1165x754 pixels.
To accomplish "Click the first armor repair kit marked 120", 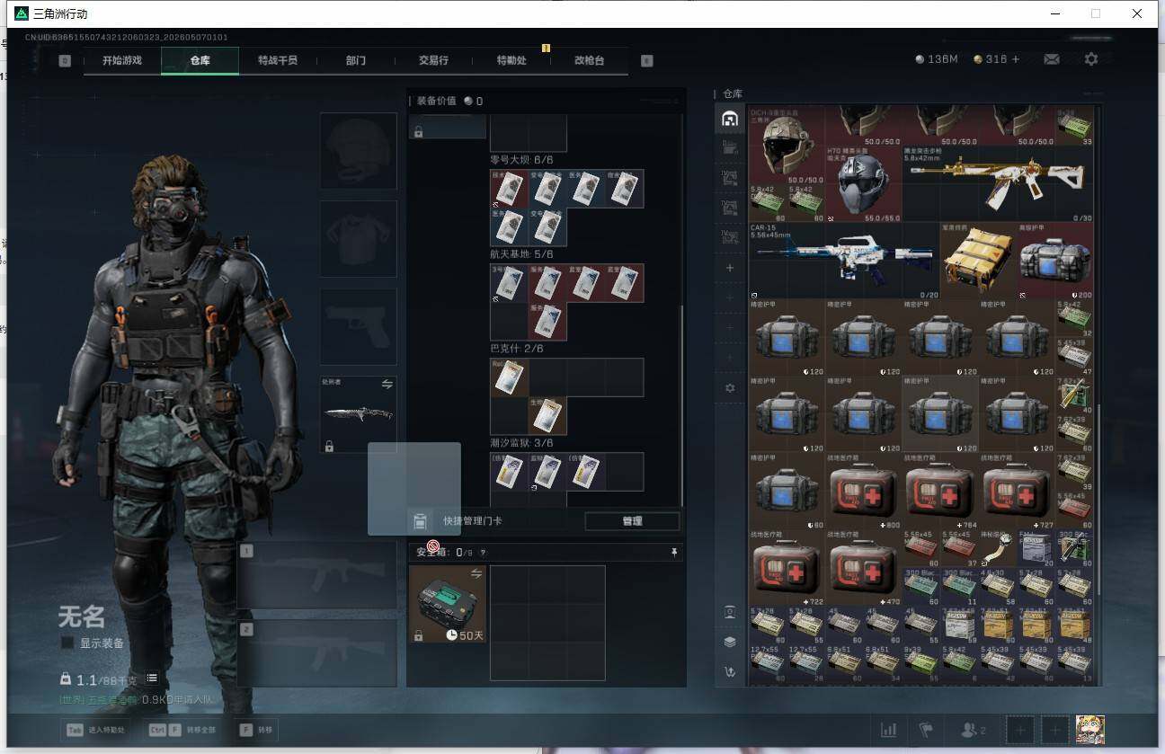I will [x=787, y=338].
